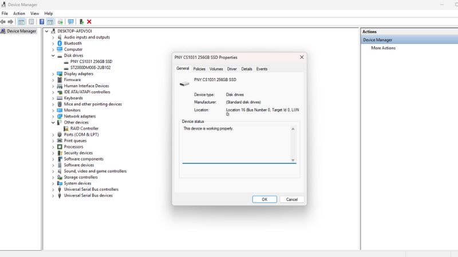458x257 pixels.
Task: Switch to the Driver tab
Action: (x=232, y=69)
